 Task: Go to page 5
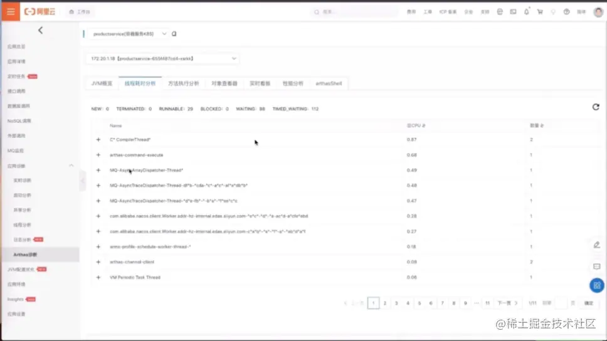pos(420,303)
